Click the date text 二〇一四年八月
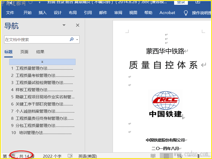 (x=165, y=148)
